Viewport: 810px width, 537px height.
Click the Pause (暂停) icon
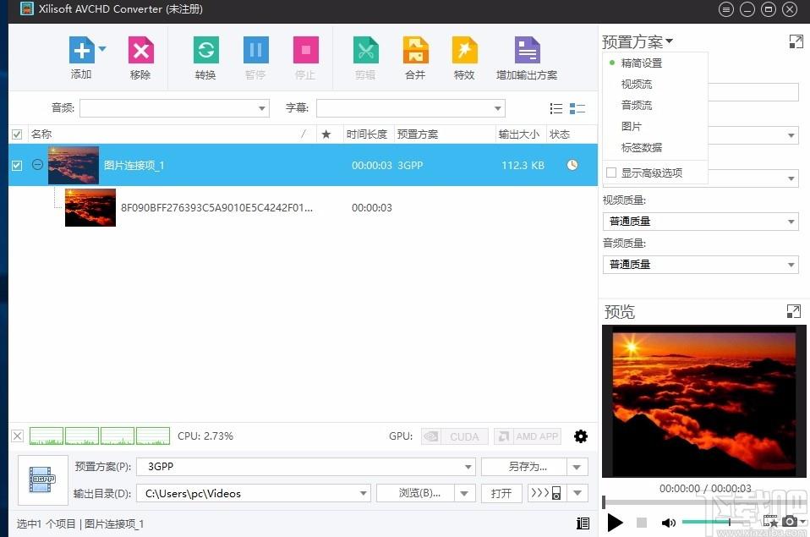255,50
